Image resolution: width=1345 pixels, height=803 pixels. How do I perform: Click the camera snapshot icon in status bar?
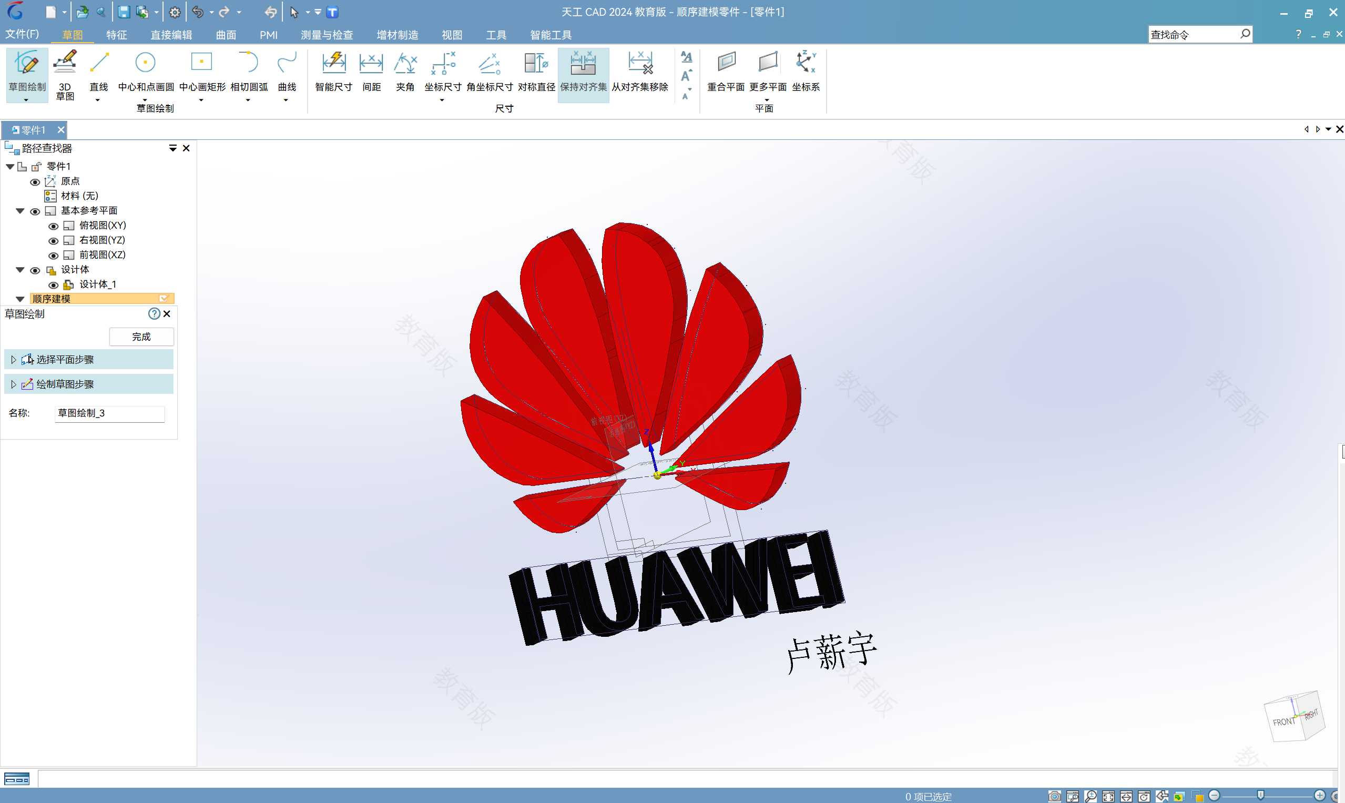[x=1054, y=796]
